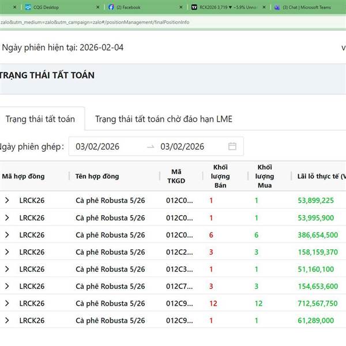Click the 'Mã hợp đồng' column header
Screen dimensions: 346x346
(x=23, y=176)
